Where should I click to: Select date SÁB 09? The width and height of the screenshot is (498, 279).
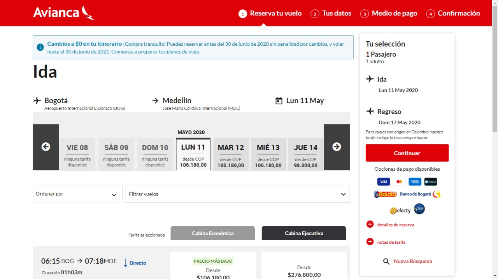pyautogui.click(x=116, y=154)
